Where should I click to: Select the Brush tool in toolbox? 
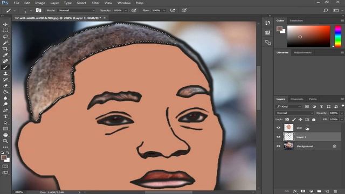pos(5,67)
